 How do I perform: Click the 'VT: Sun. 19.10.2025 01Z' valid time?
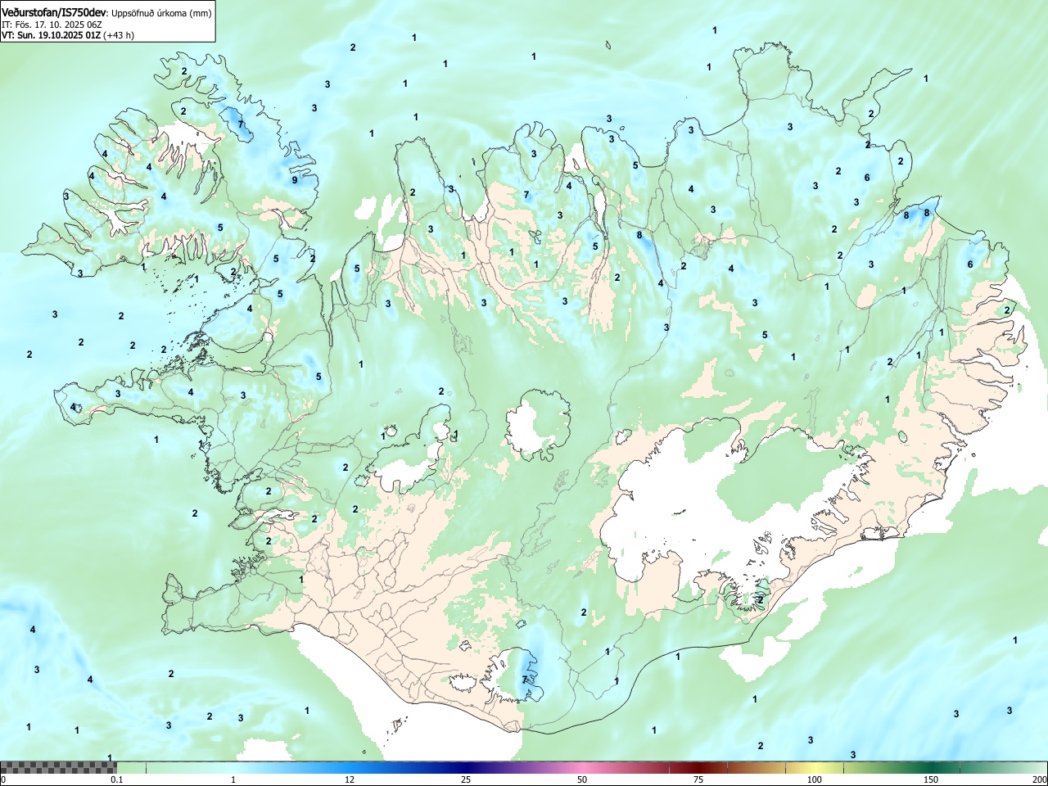click(51, 35)
